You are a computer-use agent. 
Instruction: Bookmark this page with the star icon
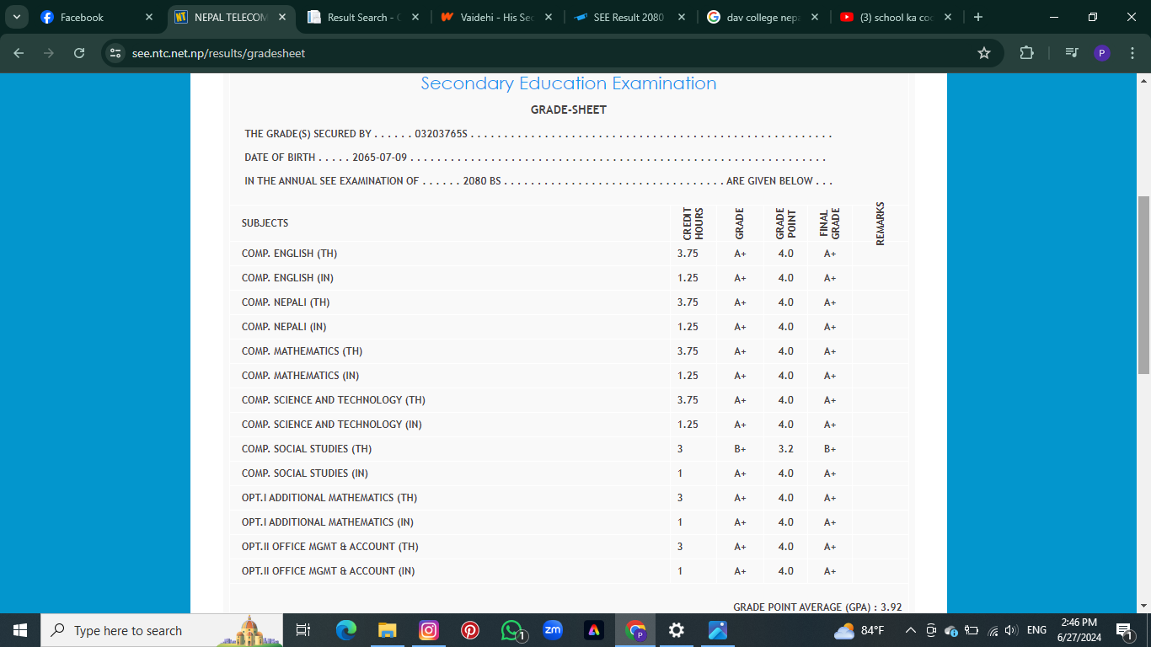pyautogui.click(x=983, y=53)
